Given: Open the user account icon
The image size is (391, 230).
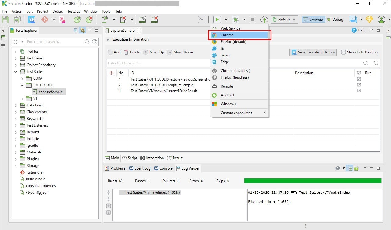Looking at the screenshot, I should point(382,20).
